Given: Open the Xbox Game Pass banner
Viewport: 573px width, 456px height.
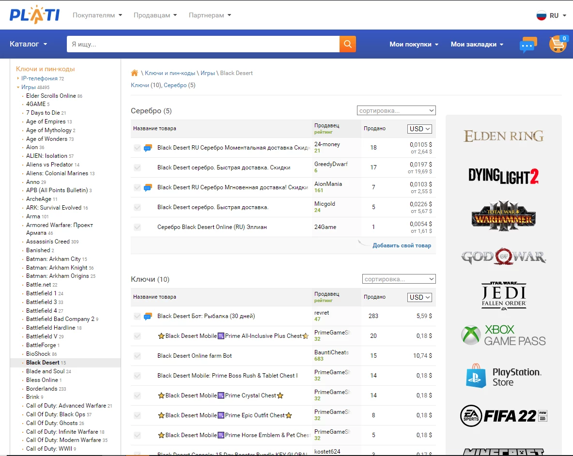Looking at the screenshot, I should pos(504,335).
